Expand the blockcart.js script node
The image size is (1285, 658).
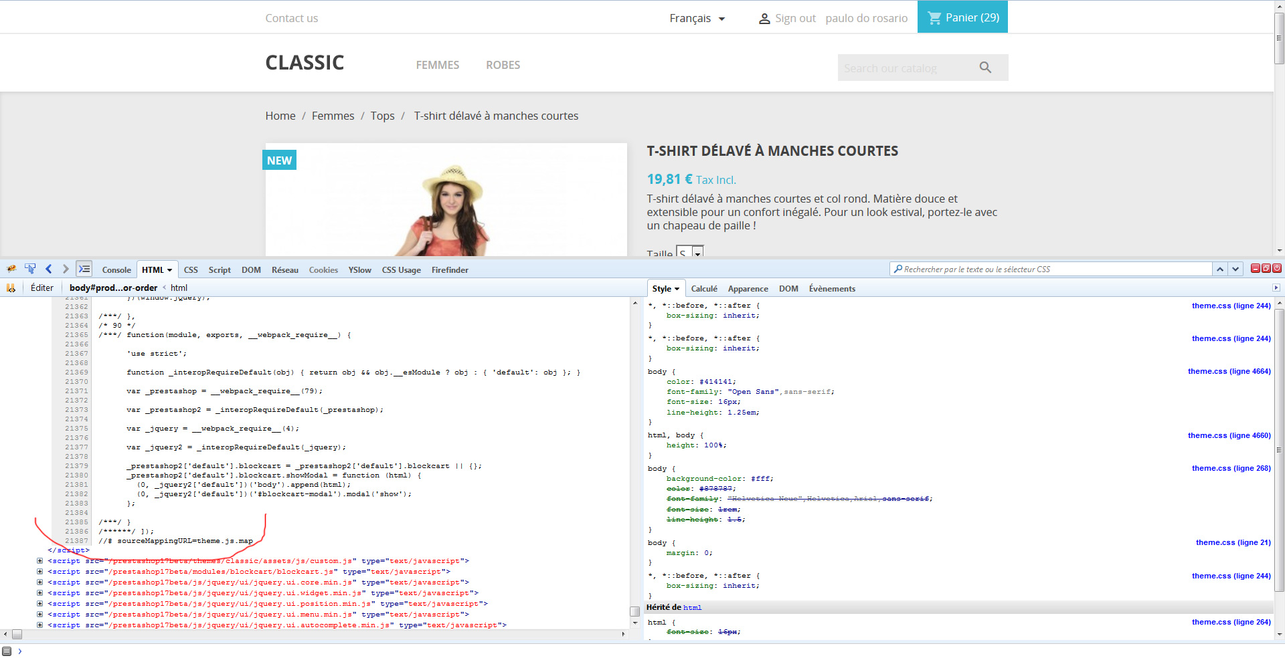[40, 572]
